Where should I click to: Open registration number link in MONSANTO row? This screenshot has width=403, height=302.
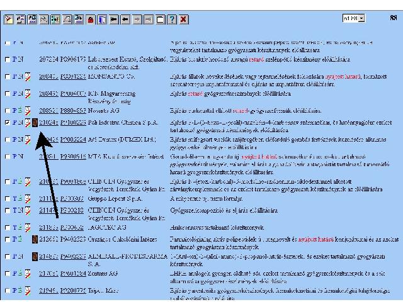tap(48, 77)
